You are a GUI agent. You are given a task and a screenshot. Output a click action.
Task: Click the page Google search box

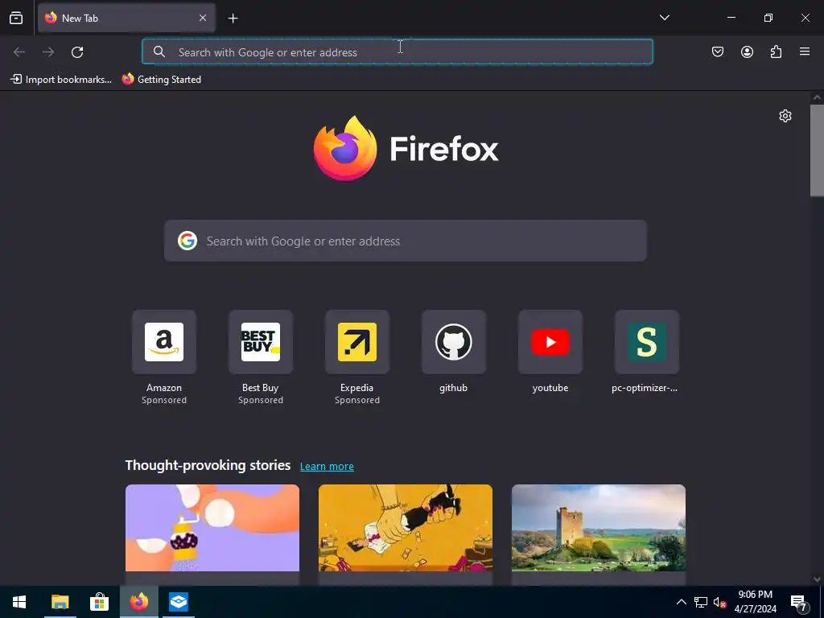[x=406, y=241]
